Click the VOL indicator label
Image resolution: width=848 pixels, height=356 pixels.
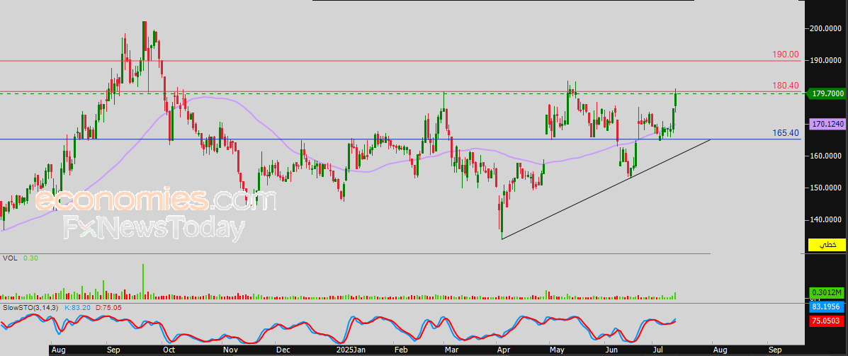pos(10,258)
